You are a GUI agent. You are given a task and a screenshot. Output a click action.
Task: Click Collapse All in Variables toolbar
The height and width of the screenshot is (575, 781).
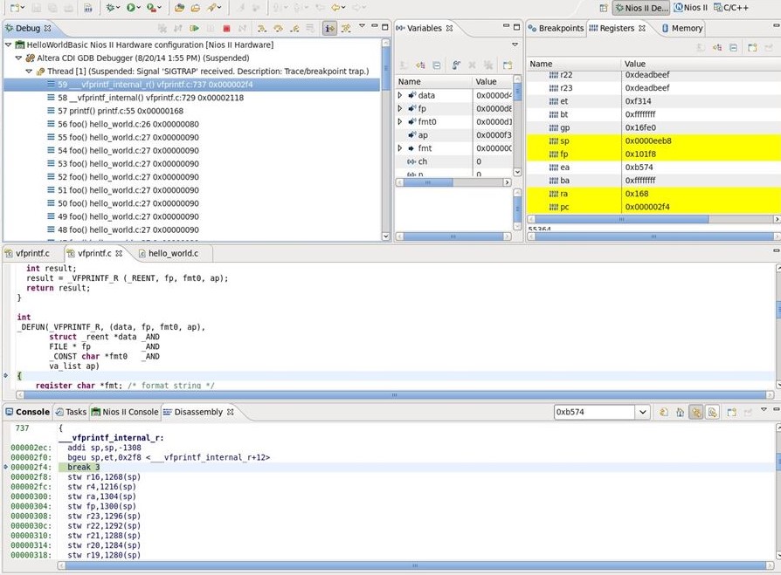(437, 65)
